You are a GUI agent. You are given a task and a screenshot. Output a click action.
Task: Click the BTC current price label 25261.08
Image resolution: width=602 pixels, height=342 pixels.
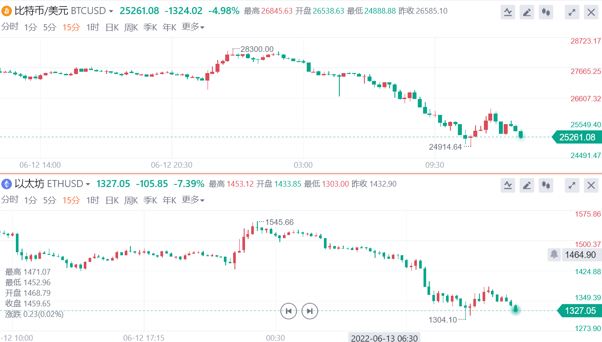[577, 137]
